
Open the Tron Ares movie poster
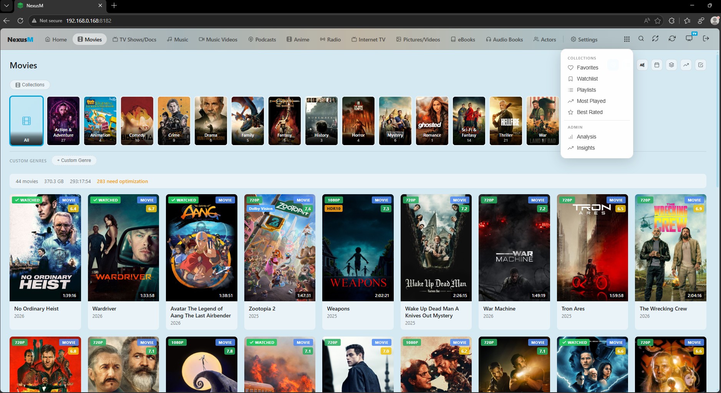(x=592, y=248)
